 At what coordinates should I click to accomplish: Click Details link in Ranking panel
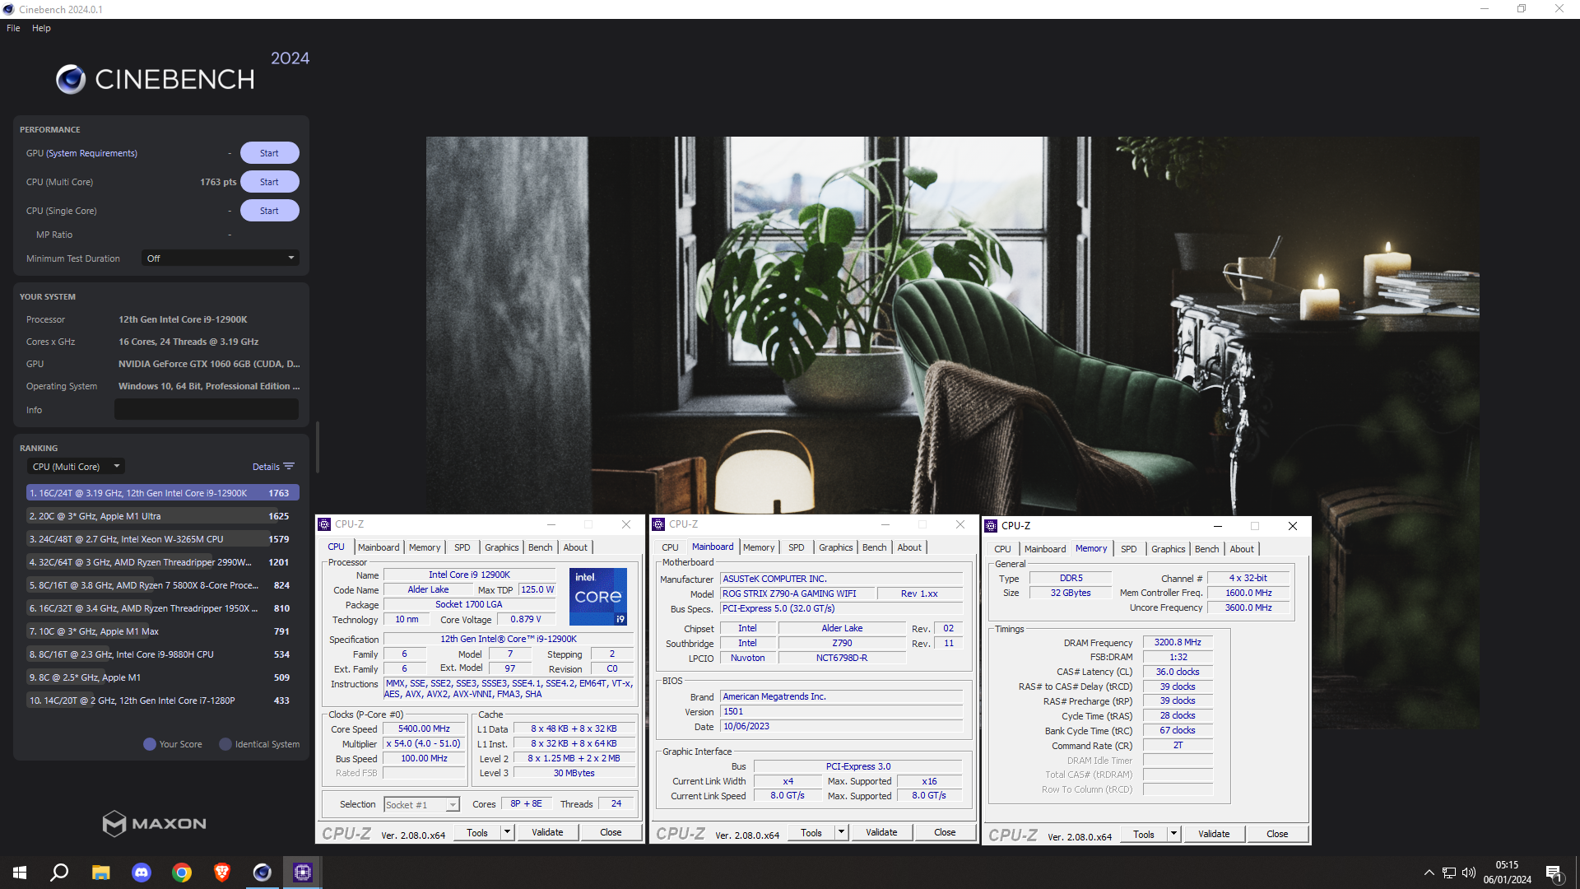click(266, 467)
